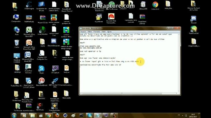Click the Notepad vertical scrollbar
Viewport: 211px width, 118px height.
[179, 63]
